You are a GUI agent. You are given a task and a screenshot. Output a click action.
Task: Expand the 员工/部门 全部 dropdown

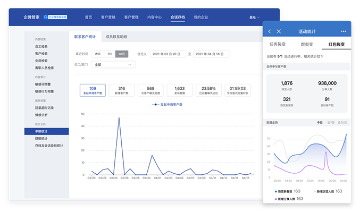[x=113, y=65]
